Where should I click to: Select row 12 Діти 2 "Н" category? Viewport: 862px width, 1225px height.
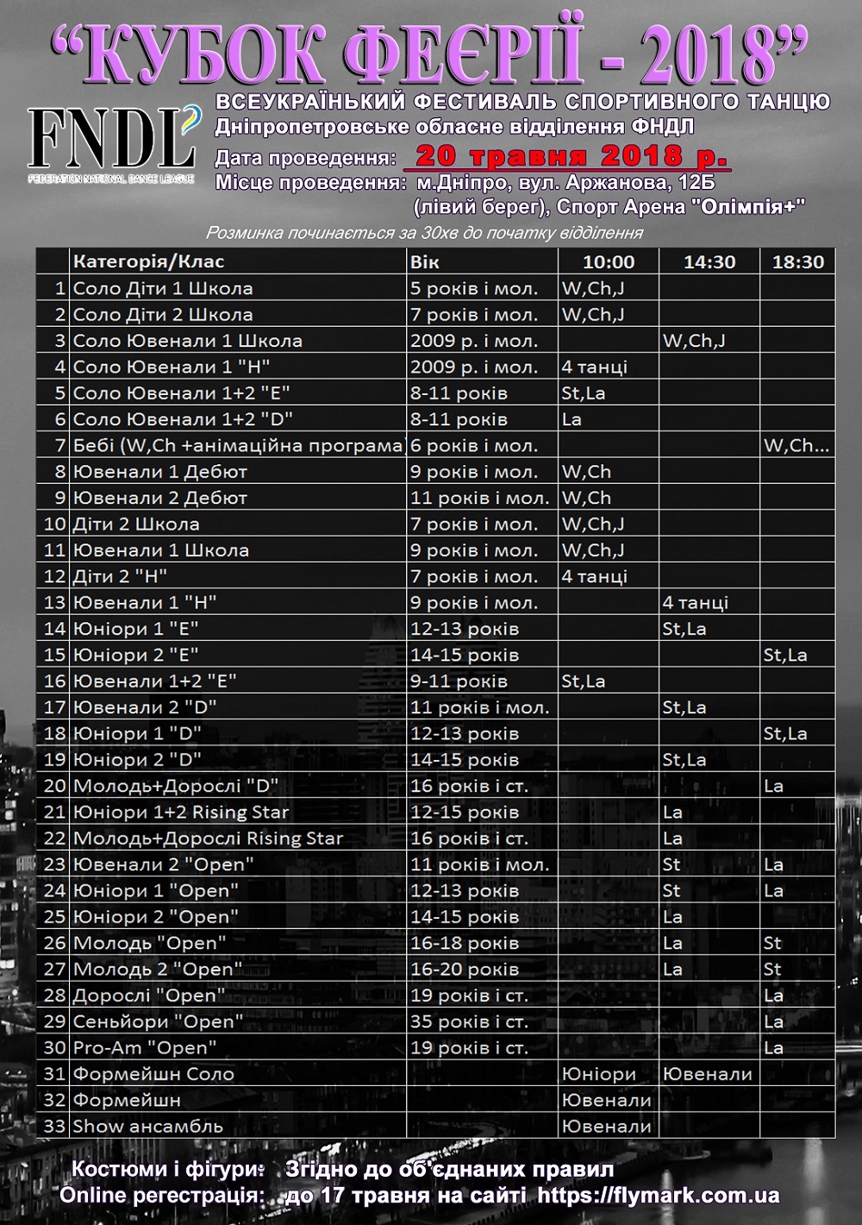coord(120,576)
